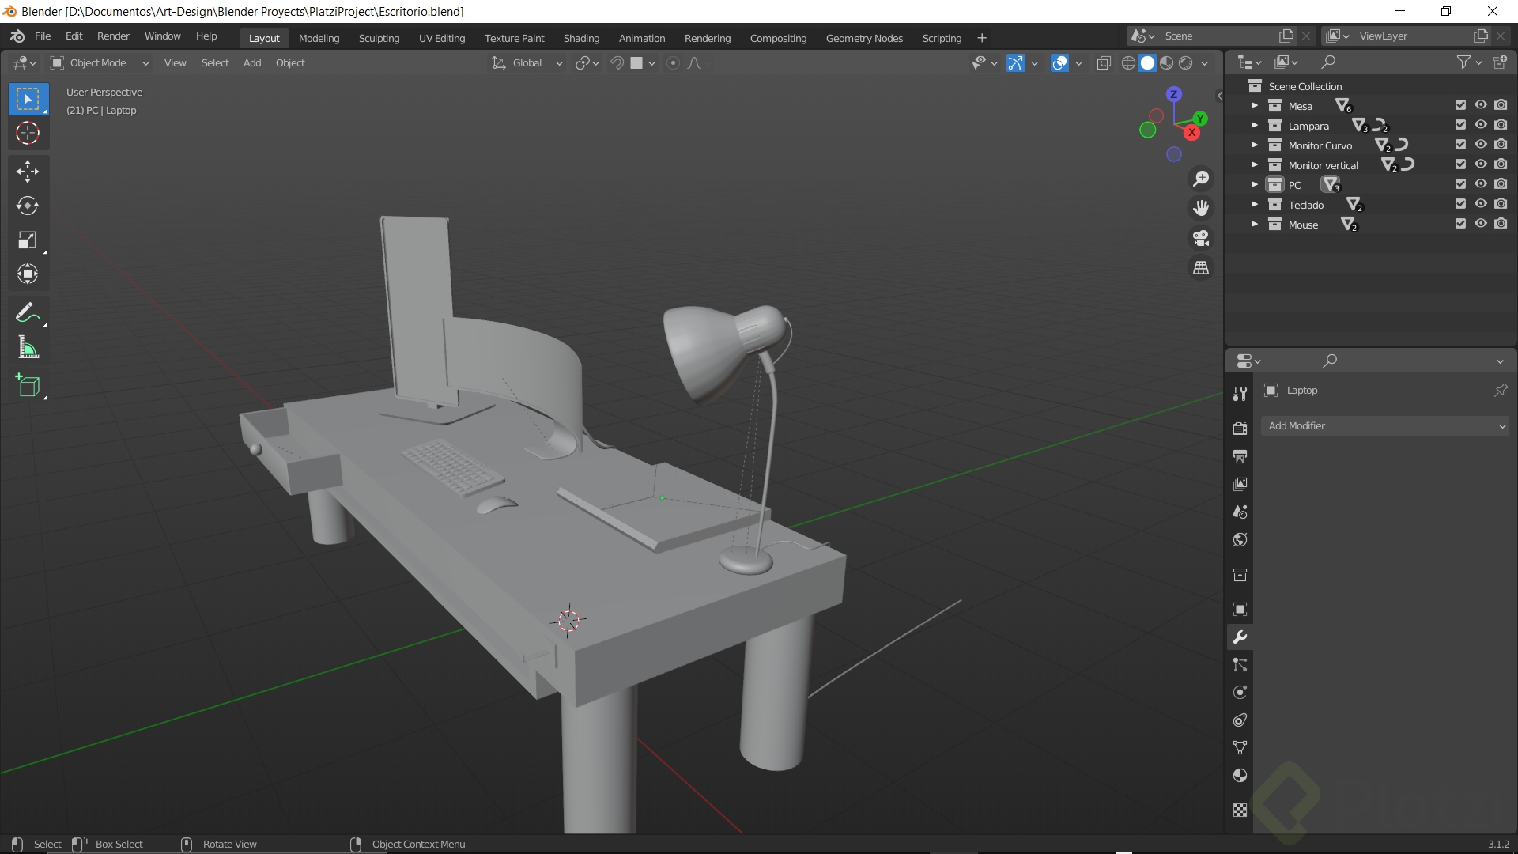This screenshot has height=854, width=1518.
Task: Hide the Lampara collection in viewport
Action: [1481, 125]
